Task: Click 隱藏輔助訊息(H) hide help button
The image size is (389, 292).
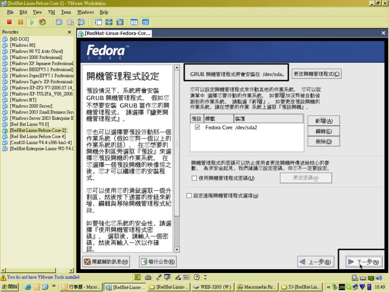Action: 106,262
